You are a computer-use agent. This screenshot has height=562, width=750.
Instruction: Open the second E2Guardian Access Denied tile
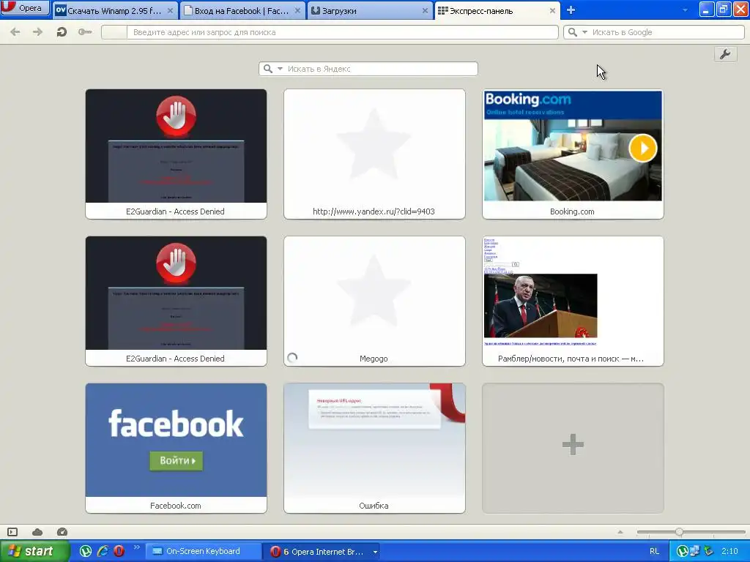coord(176,301)
